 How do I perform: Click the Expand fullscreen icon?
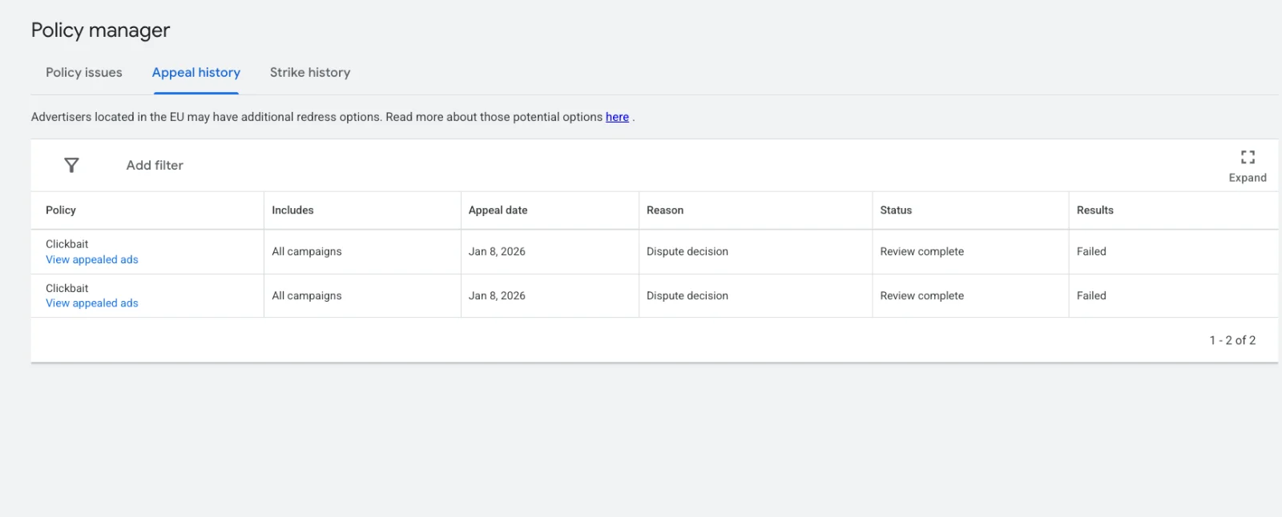click(1248, 157)
